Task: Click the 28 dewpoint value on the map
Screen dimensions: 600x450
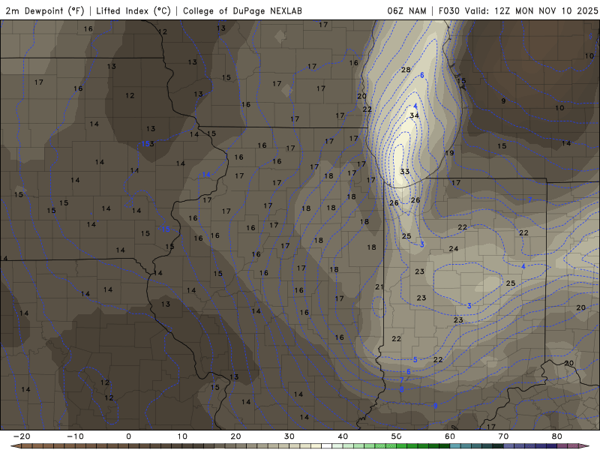Action: tap(406, 70)
